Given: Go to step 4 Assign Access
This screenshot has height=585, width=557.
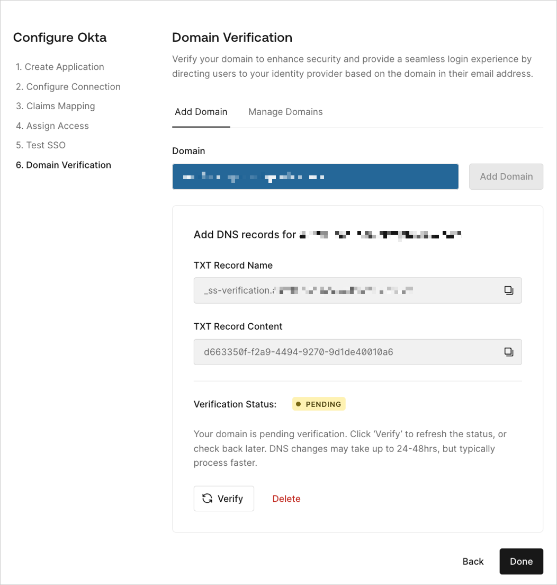Looking at the screenshot, I should 52,126.
